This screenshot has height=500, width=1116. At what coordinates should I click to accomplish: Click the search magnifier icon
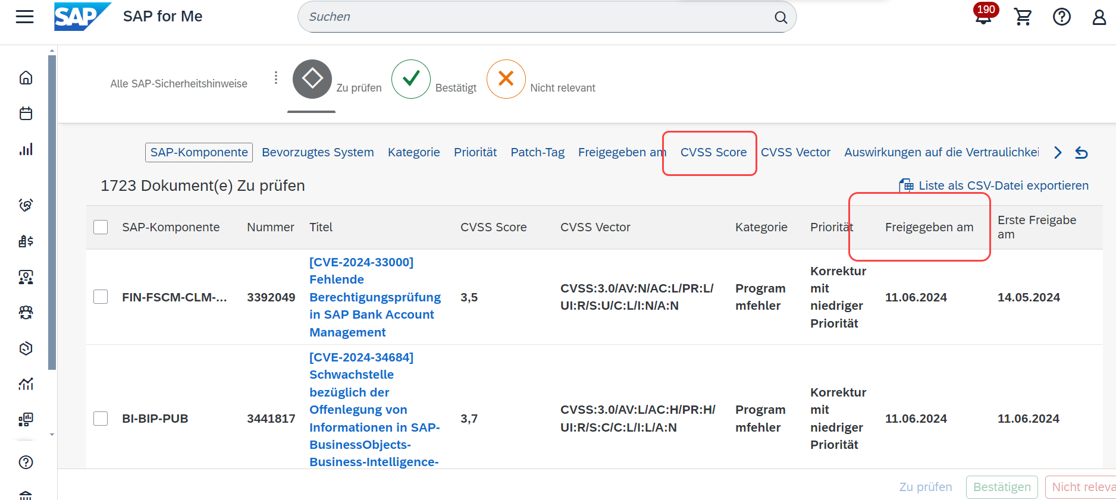tap(781, 17)
